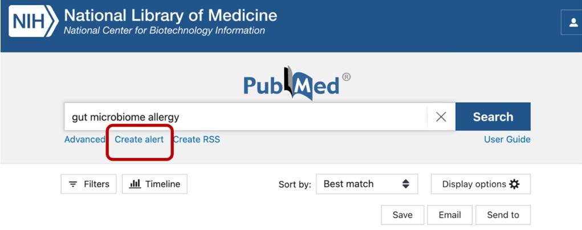Screen dimensions: 582x230
Task: Click the Save button
Action: [x=402, y=215]
